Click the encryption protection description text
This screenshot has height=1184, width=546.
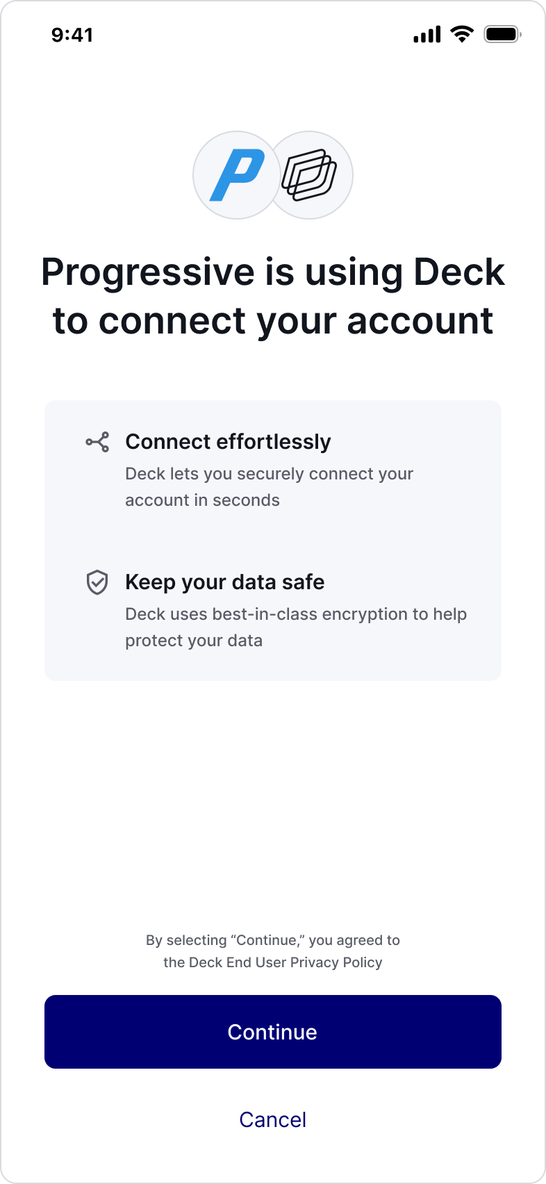tap(296, 627)
